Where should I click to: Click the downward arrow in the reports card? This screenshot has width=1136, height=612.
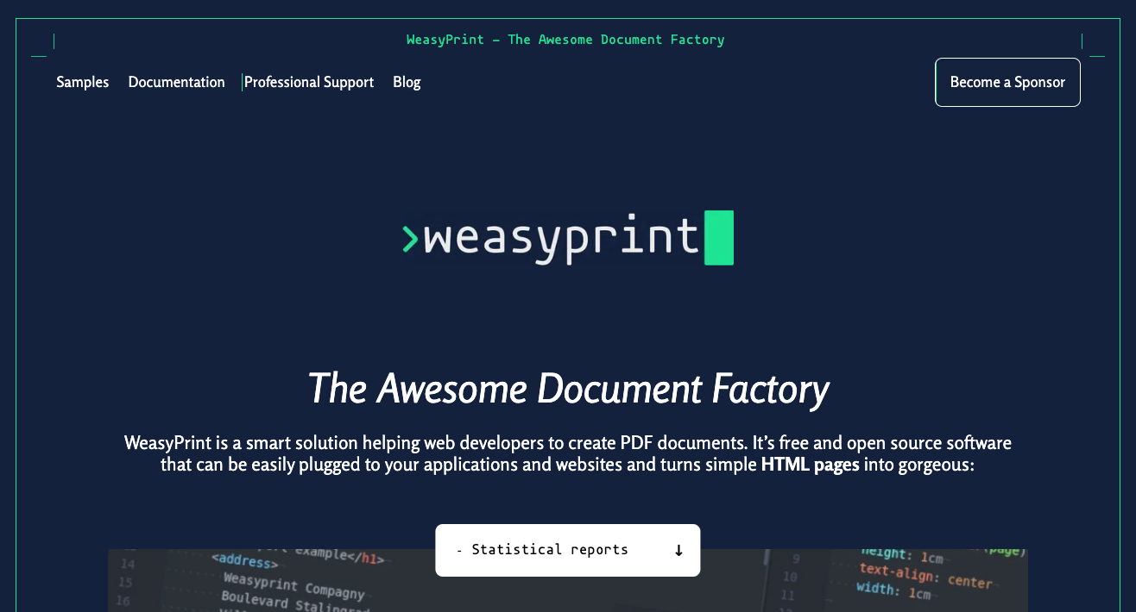(x=678, y=550)
